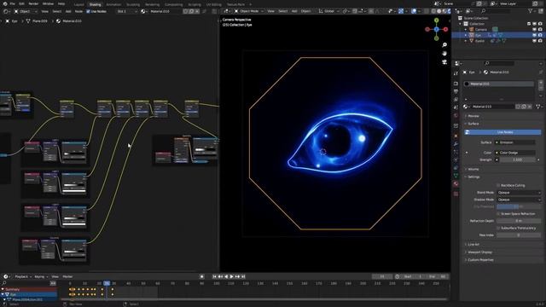Screen dimensions: 546x307
Task: Enable Subsurface Translucency
Action: tap(498, 228)
